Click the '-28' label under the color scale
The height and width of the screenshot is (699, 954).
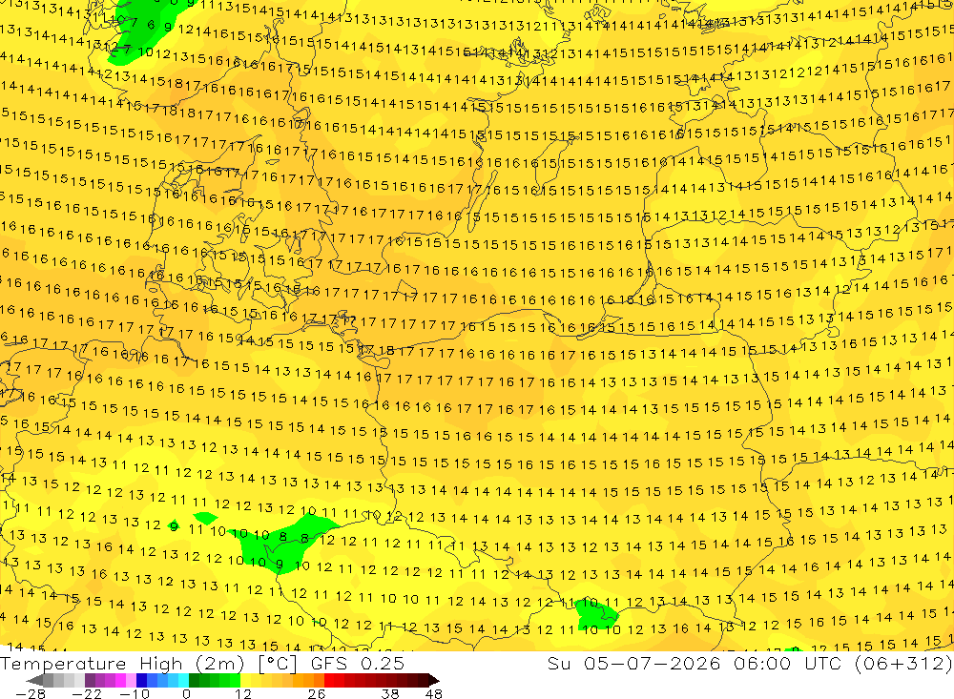(x=31, y=694)
